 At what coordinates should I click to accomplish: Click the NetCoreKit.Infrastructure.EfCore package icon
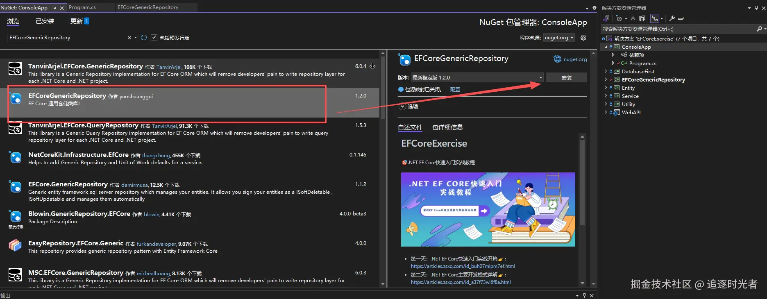click(15, 157)
